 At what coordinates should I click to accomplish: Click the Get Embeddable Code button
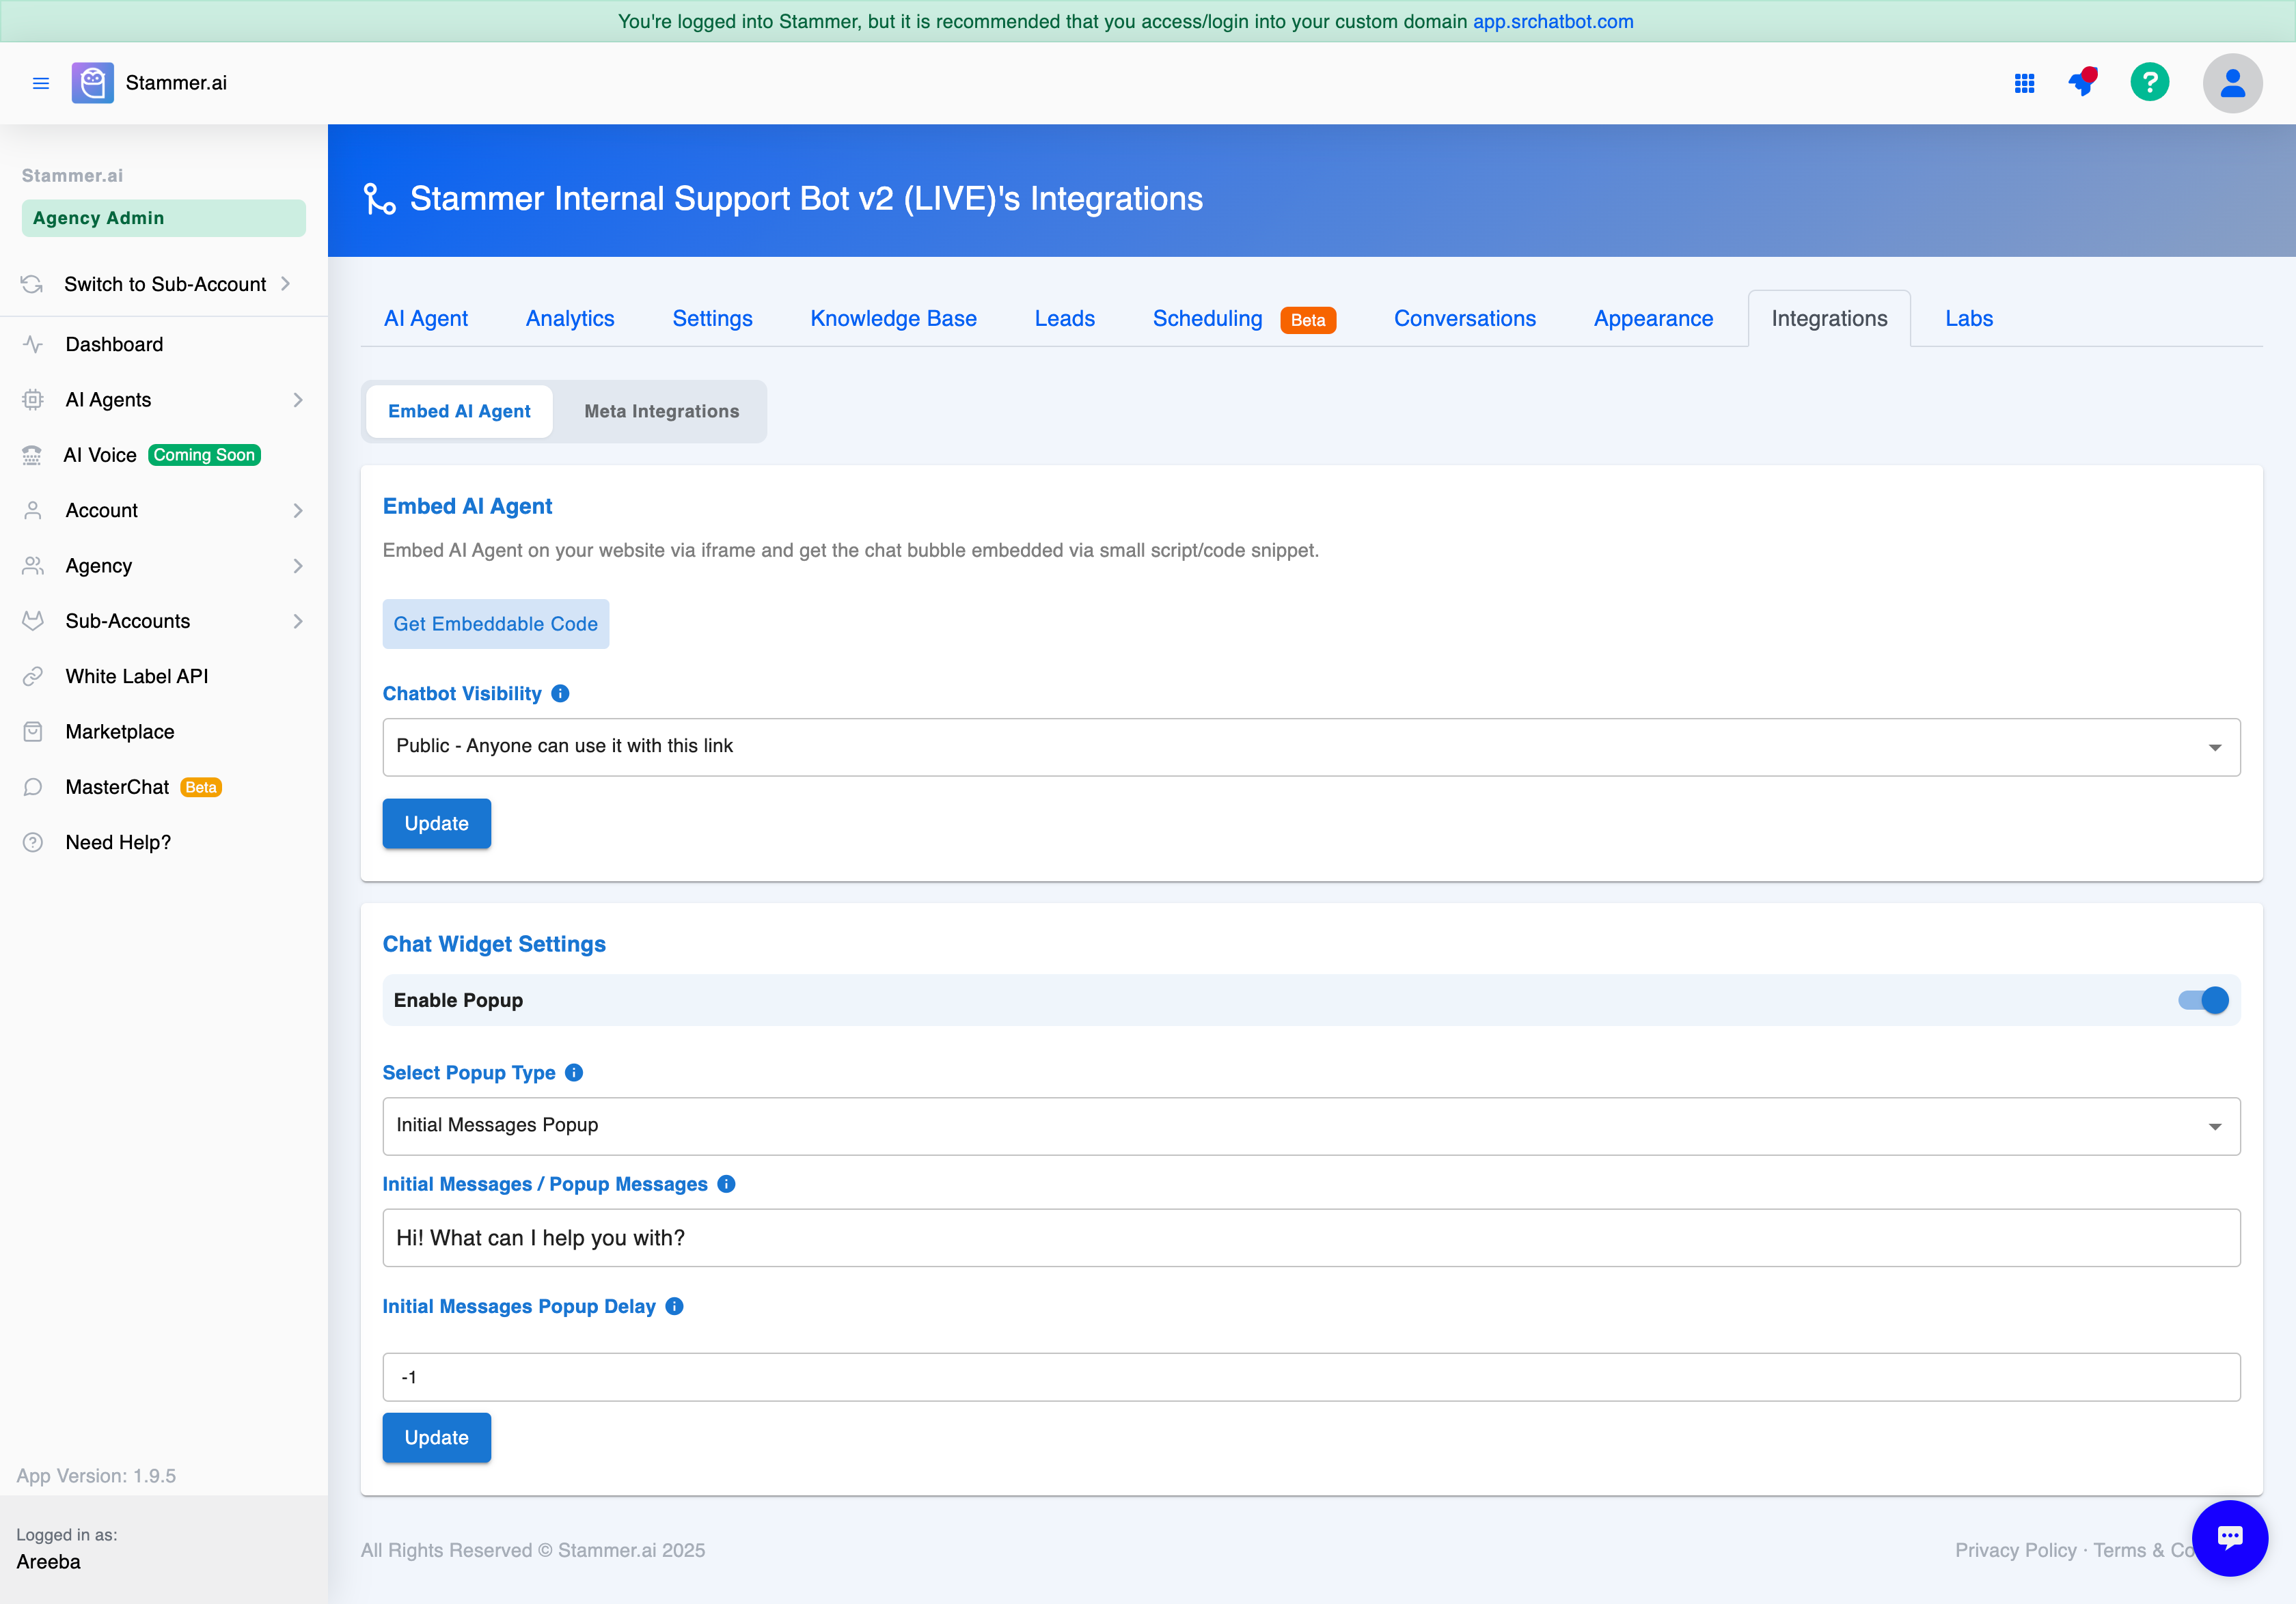(495, 624)
